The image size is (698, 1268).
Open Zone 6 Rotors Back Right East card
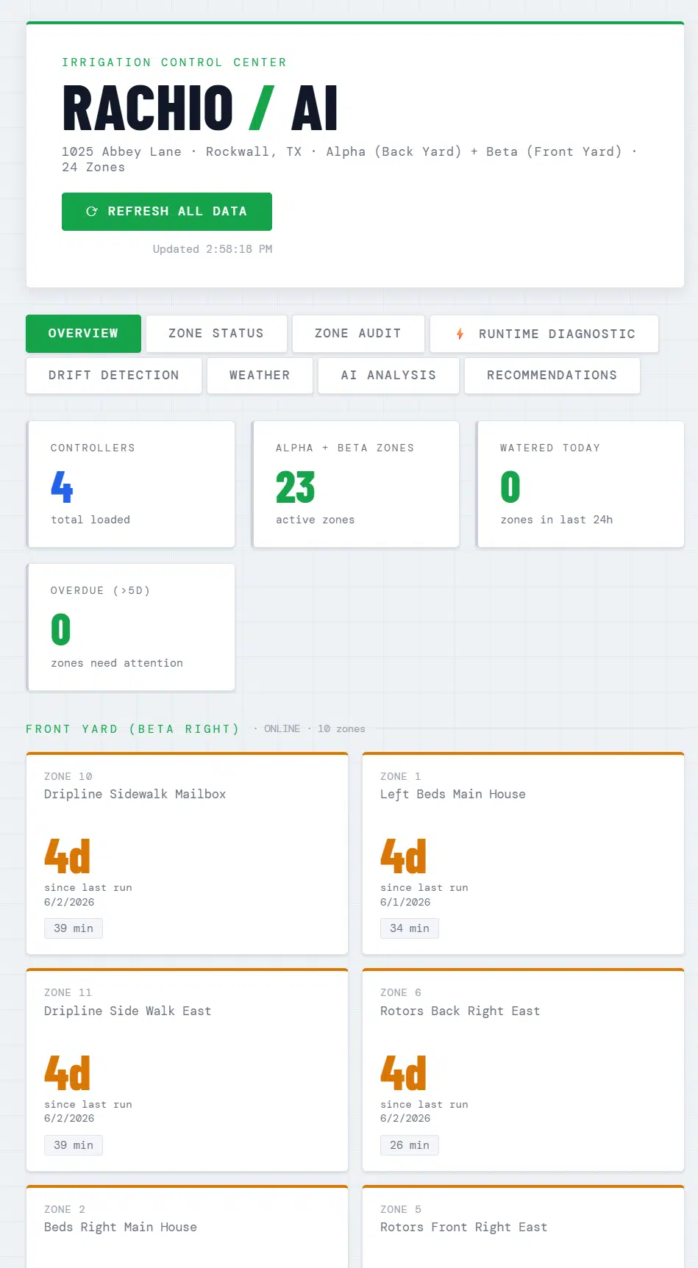point(523,1070)
